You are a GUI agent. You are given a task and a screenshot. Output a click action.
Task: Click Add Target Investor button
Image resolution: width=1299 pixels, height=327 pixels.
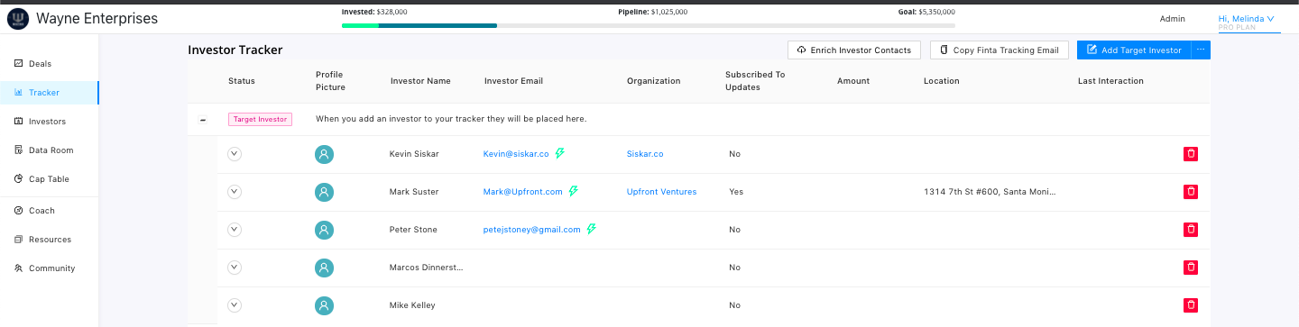(1134, 50)
